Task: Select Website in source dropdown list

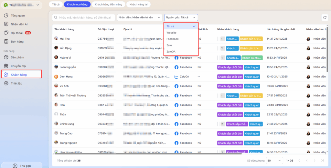Action: coord(171,33)
